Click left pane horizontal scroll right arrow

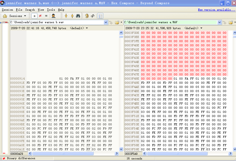click(117, 153)
